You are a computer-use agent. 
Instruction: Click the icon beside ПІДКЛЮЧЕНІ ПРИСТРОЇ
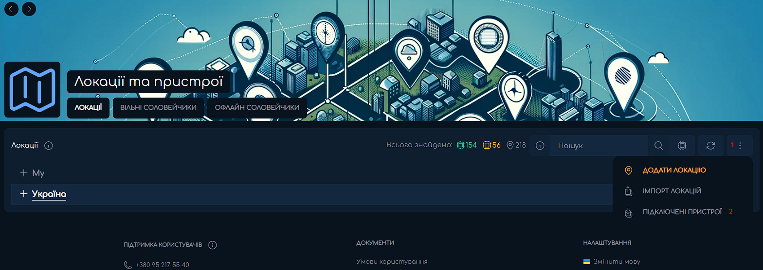coord(628,212)
